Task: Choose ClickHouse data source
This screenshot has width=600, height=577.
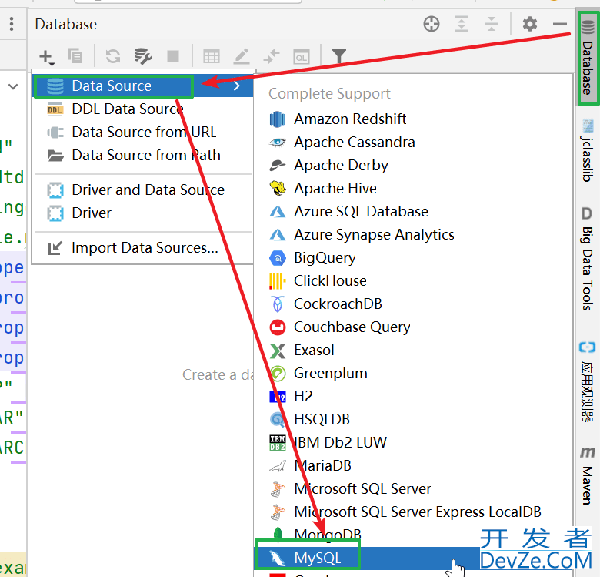Action: [413, 281]
